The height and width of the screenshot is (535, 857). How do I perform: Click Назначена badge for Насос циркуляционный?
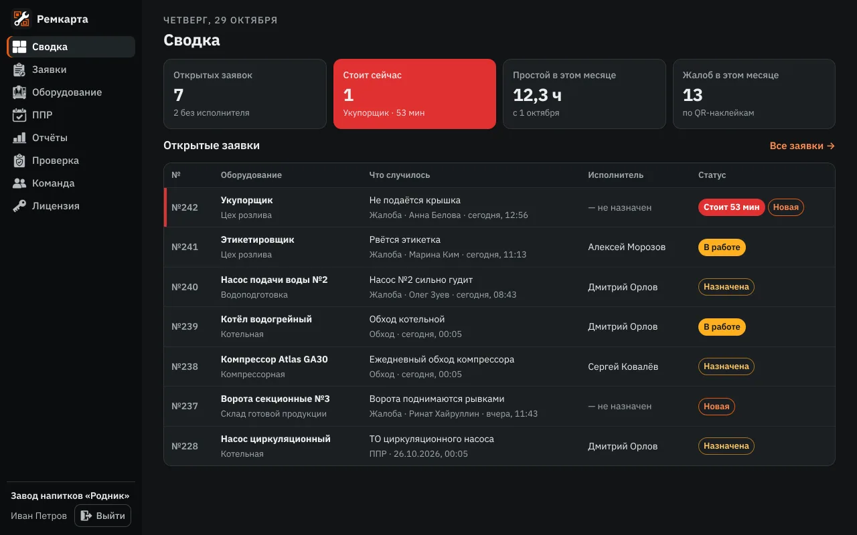(726, 446)
